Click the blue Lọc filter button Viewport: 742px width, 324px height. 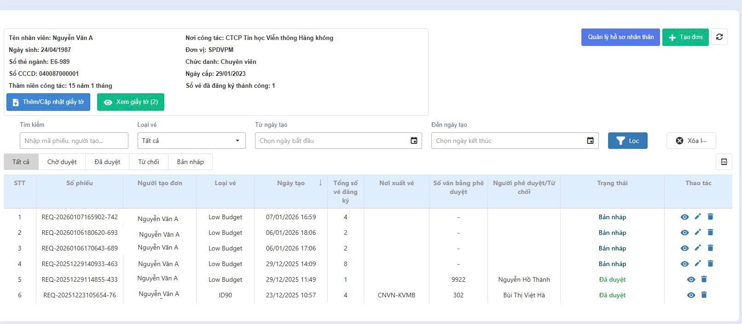pos(627,141)
